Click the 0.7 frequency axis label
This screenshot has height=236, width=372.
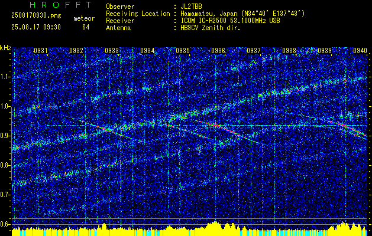point(4,195)
